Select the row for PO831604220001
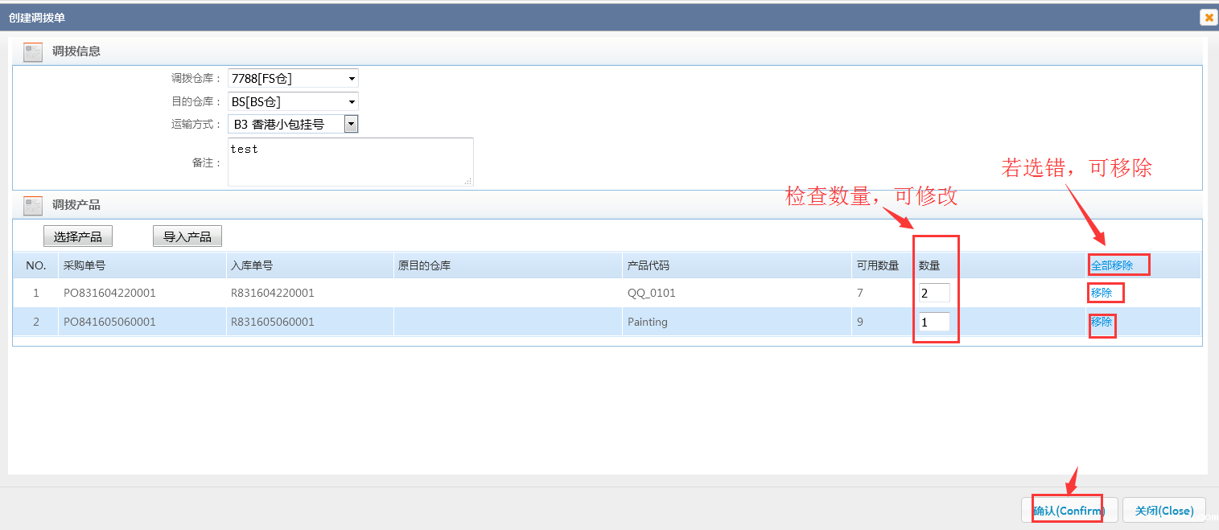1219x530 pixels. click(x=483, y=292)
